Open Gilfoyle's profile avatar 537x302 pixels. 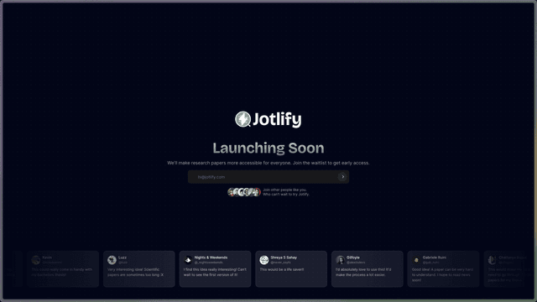click(x=340, y=260)
